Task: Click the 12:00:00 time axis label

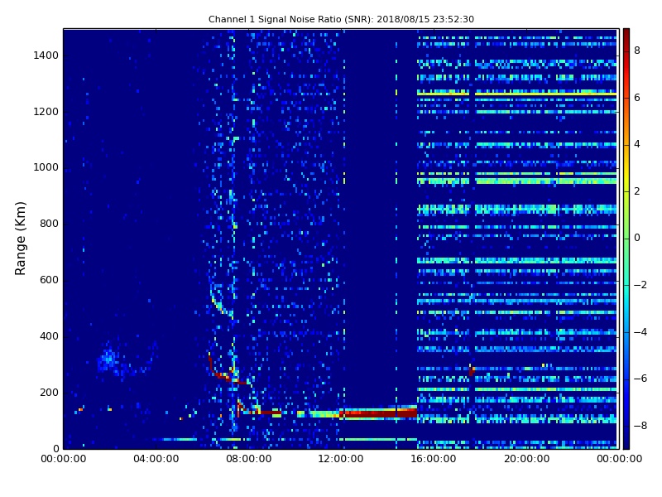Action: (341, 459)
